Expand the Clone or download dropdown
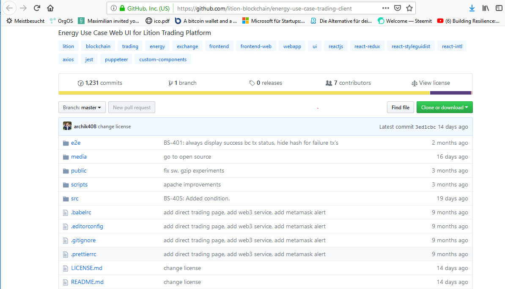This screenshot has width=505, height=289. (445, 107)
